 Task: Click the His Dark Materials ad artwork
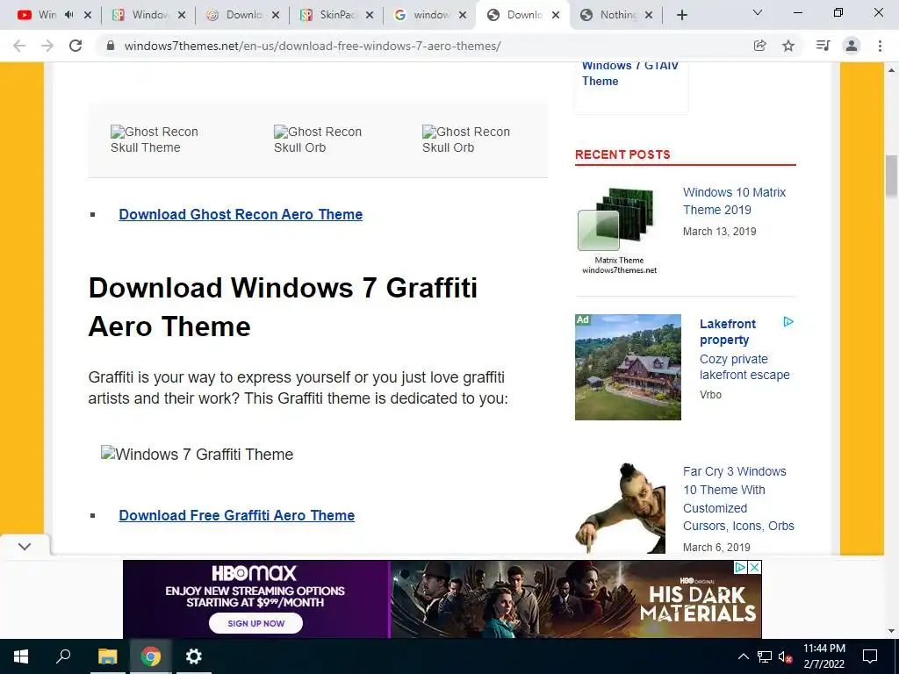click(575, 599)
